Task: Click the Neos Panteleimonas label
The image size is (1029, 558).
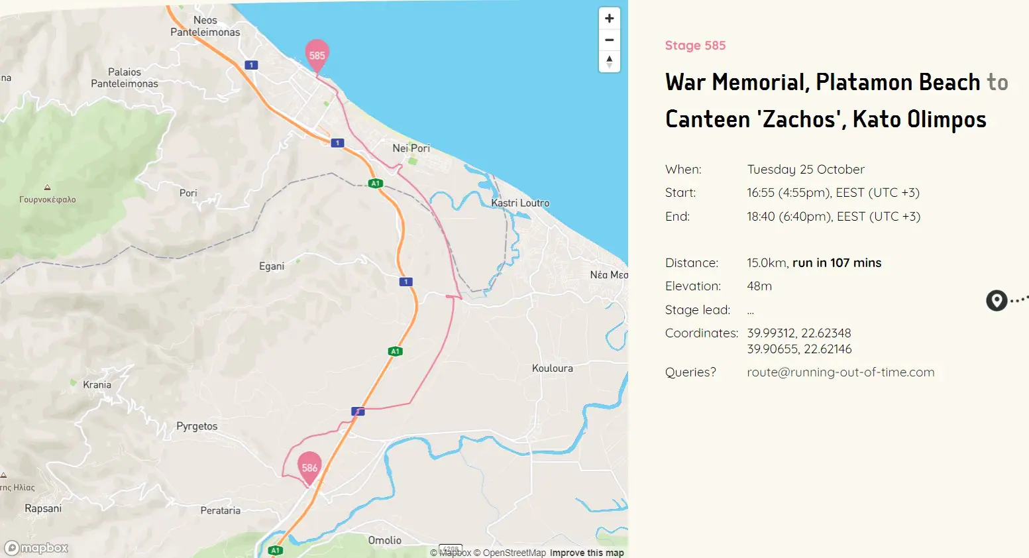Action: point(205,26)
